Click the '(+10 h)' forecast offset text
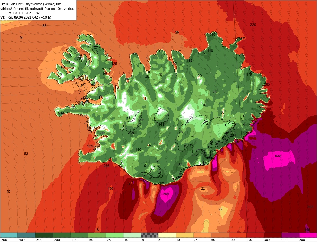The height and width of the screenshot is (242, 317). [45, 17]
